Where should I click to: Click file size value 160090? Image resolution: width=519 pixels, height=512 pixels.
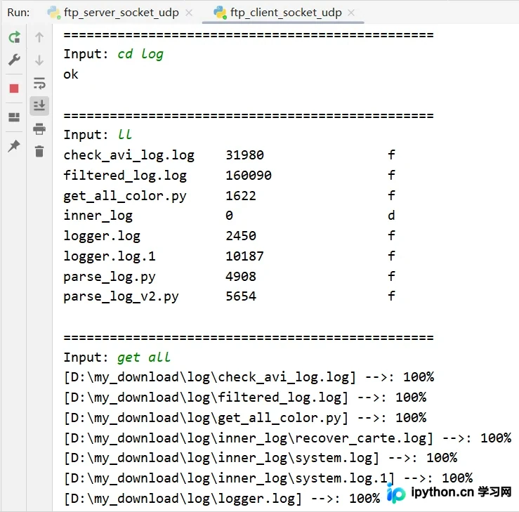pyautogui.click(x=249, y=175)
